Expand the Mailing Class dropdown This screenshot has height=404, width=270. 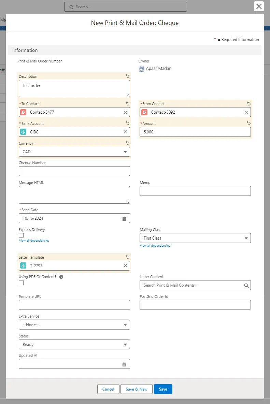pyautogui.click(x=195, y=238)
